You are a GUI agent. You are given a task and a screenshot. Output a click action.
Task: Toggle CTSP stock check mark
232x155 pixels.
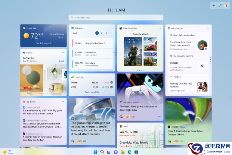coord(112,87)
